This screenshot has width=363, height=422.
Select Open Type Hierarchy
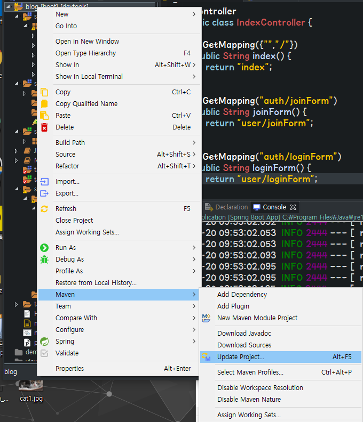pyautogui.click(x=119, y=53)
